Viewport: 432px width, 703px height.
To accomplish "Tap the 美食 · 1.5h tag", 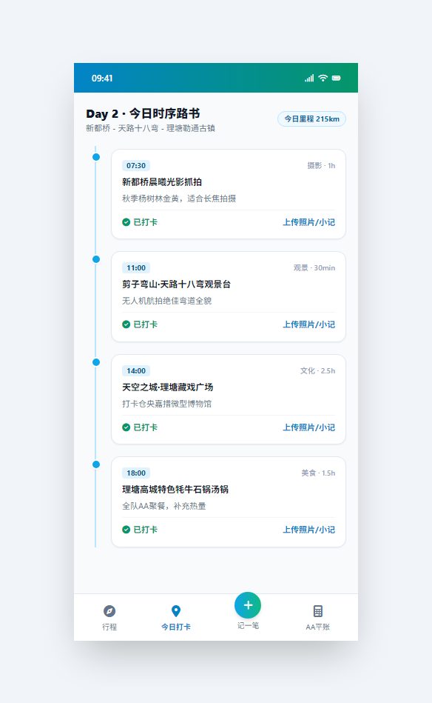I will (x=318, y=473).
